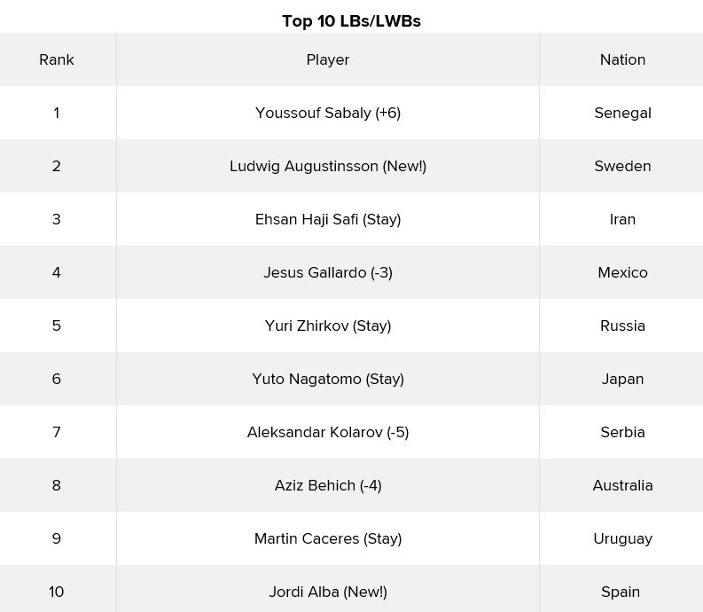
Task: Click on Yuto Nagatomo (Stay)
Action: [x=328, y=379]
